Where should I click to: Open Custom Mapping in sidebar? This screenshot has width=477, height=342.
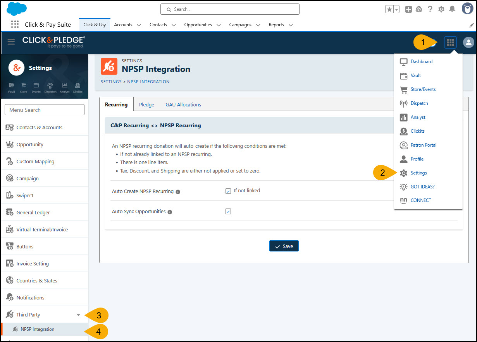(x=45, y=161)
